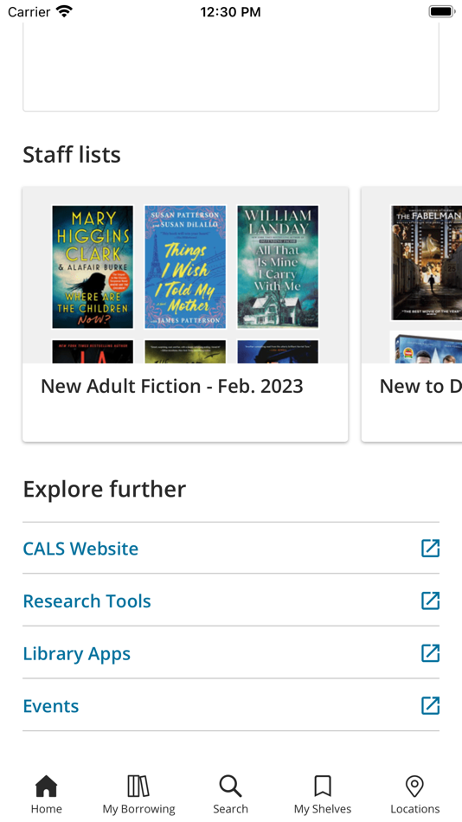Screen dimensions: 462x822
Task: Select the Search magnifier icon
Action: (230, 786)
